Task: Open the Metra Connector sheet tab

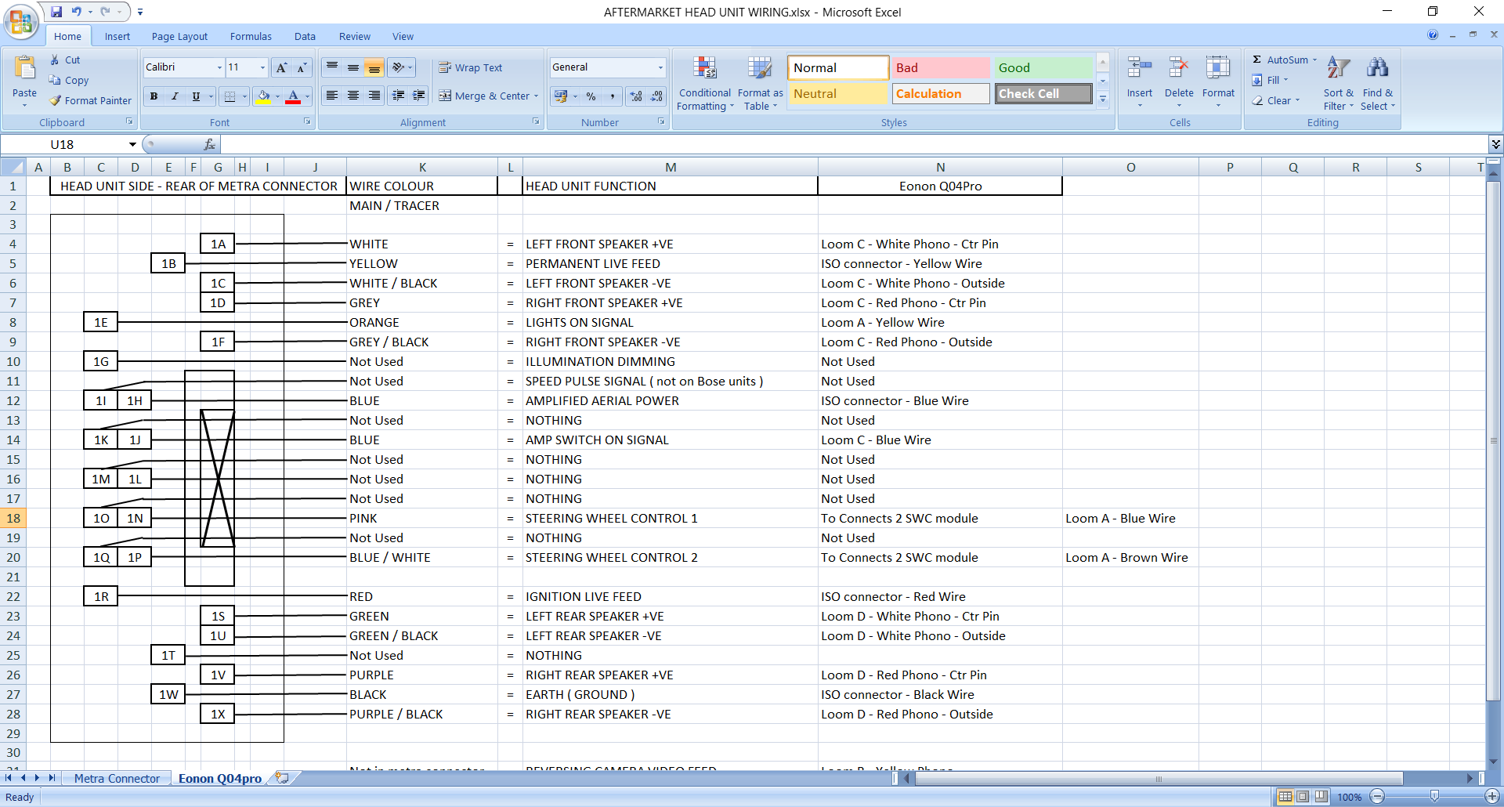Action: 117,778
